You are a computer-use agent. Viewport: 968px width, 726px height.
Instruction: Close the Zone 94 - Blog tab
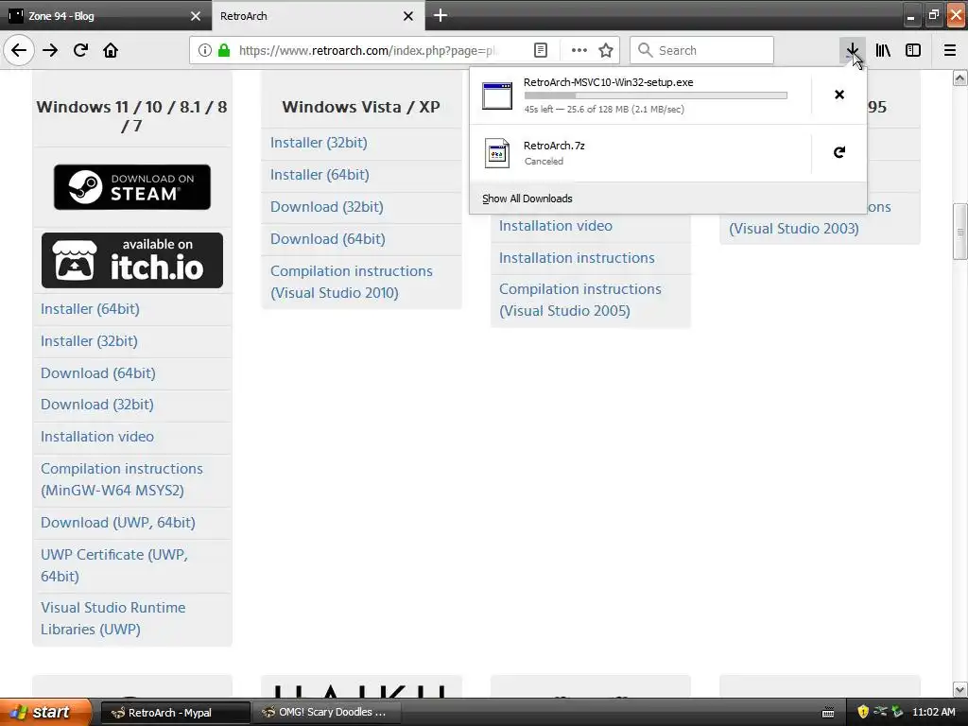point(196,16)
